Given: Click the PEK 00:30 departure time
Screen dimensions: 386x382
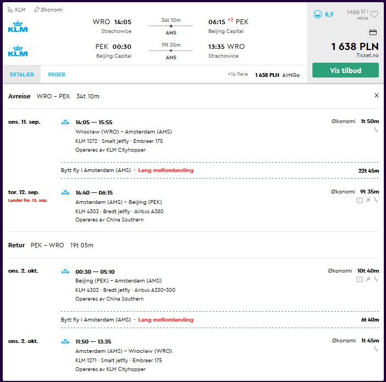Looking at the screenshot, I should [x=113, y=47].
